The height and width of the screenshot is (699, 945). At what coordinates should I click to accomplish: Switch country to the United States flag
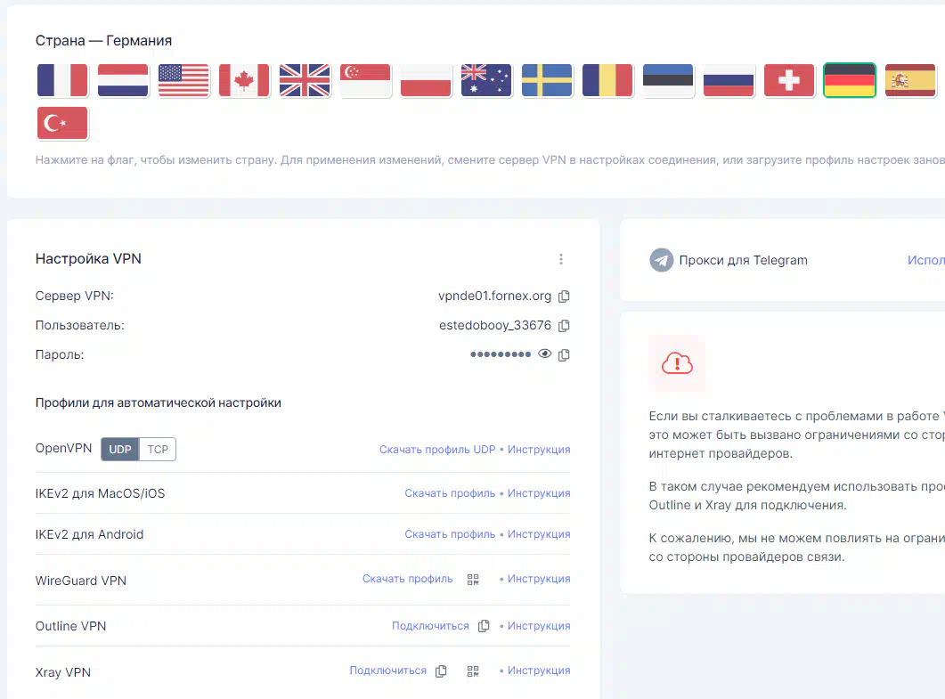click(x=183, y=80)
